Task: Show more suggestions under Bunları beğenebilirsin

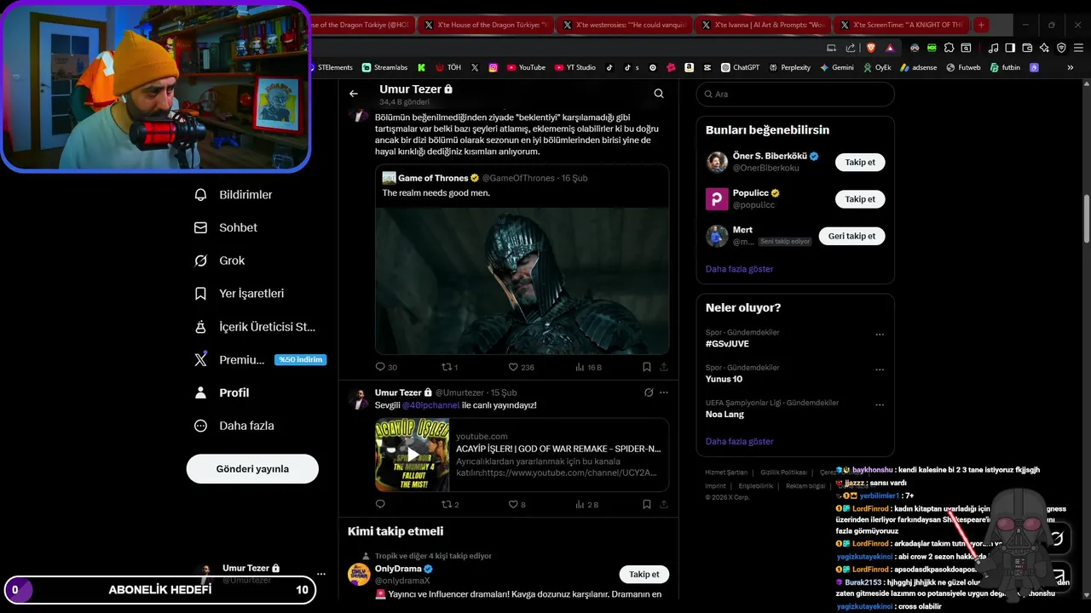Action: pyautogui.click(x=739, y=269)
